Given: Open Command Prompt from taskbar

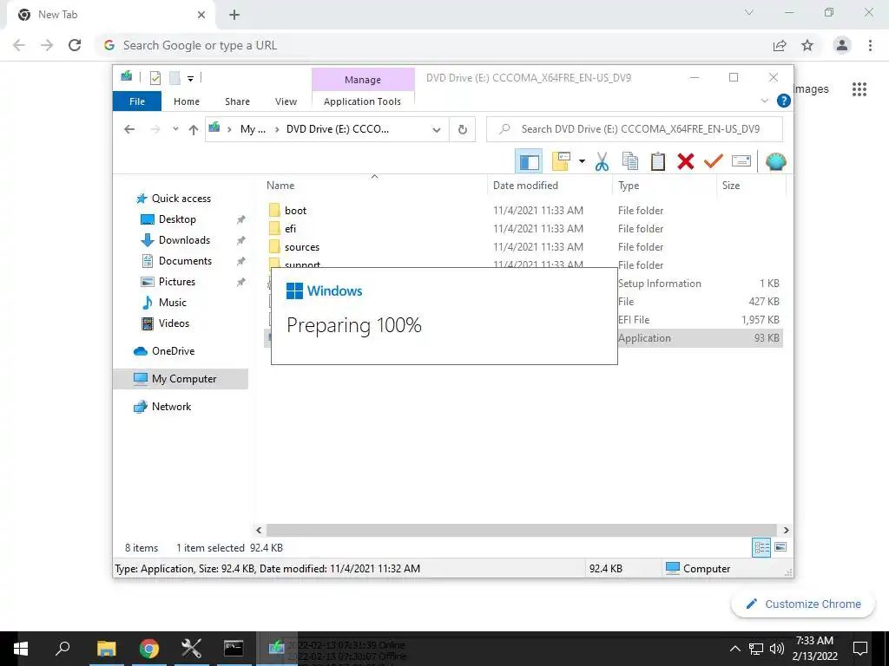Looking at the screenshot, I should point(234,649).
